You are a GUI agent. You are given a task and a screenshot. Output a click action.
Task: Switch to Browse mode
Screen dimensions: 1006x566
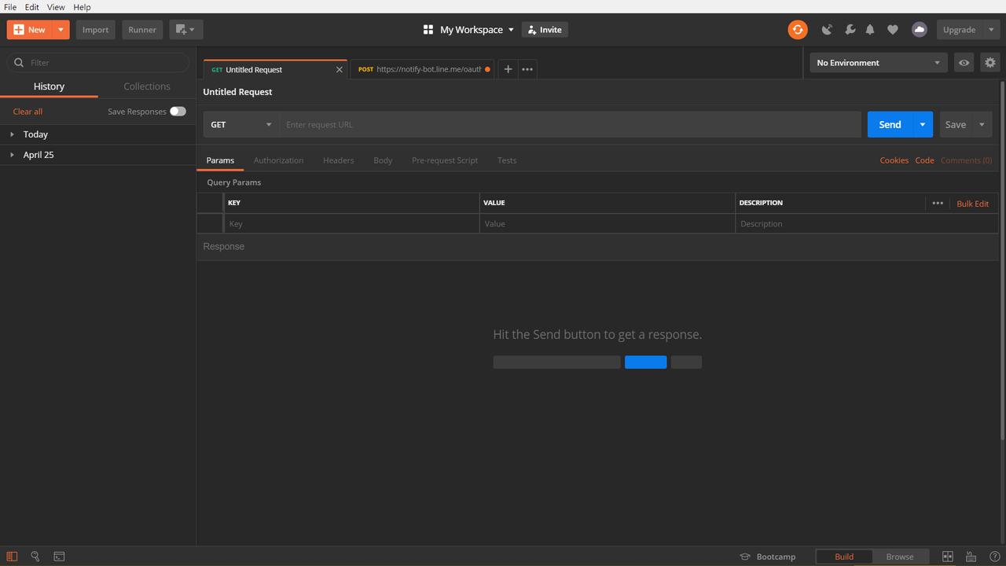(900, 557)
